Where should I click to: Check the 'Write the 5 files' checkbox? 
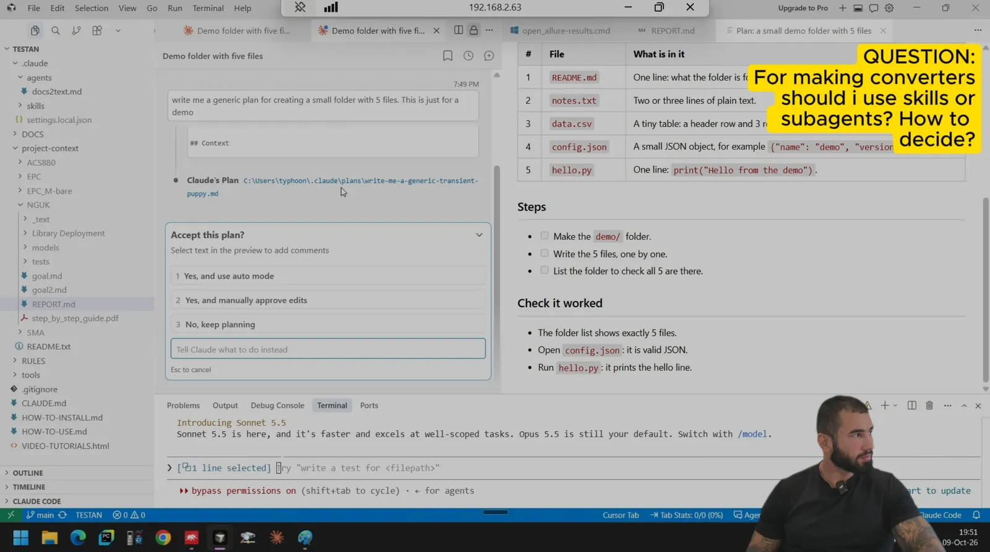544,253
